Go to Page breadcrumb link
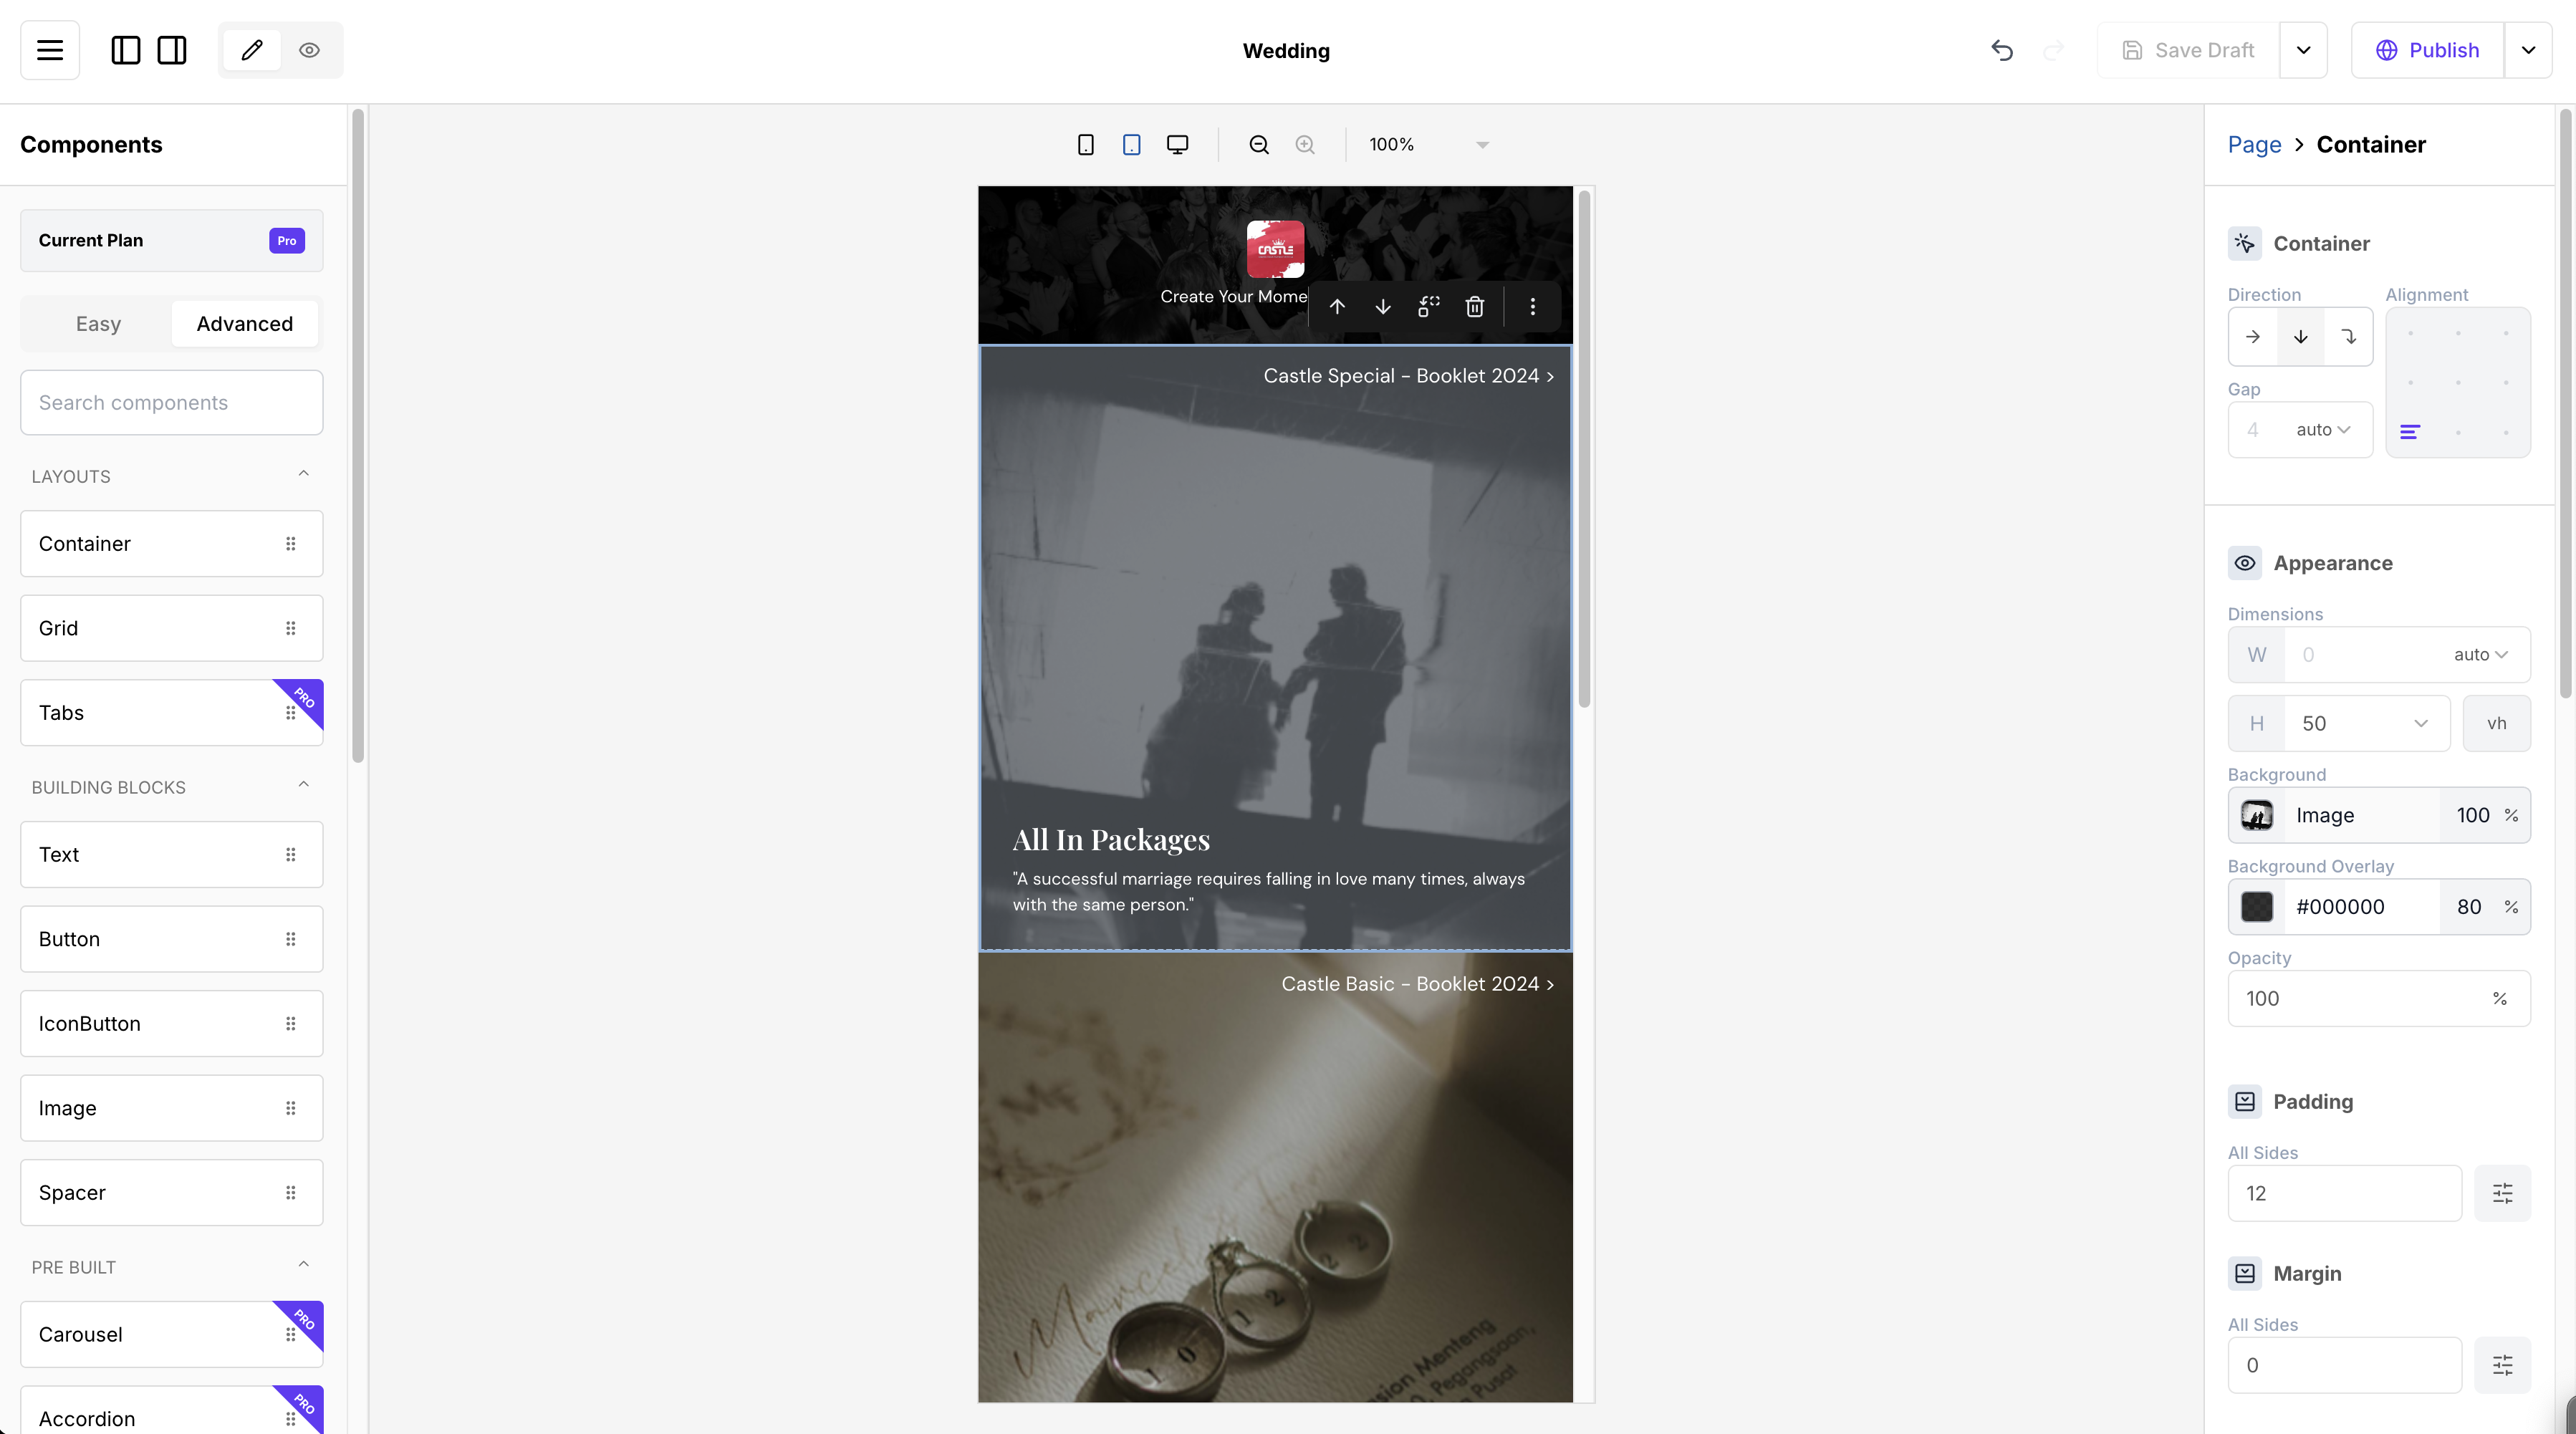The width and height of the screenshot is (2576, 1434). pos(2254,145)
